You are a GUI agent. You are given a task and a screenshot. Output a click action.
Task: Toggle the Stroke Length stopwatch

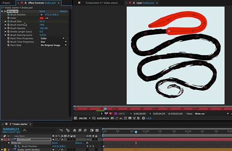(x=9, y=32)
